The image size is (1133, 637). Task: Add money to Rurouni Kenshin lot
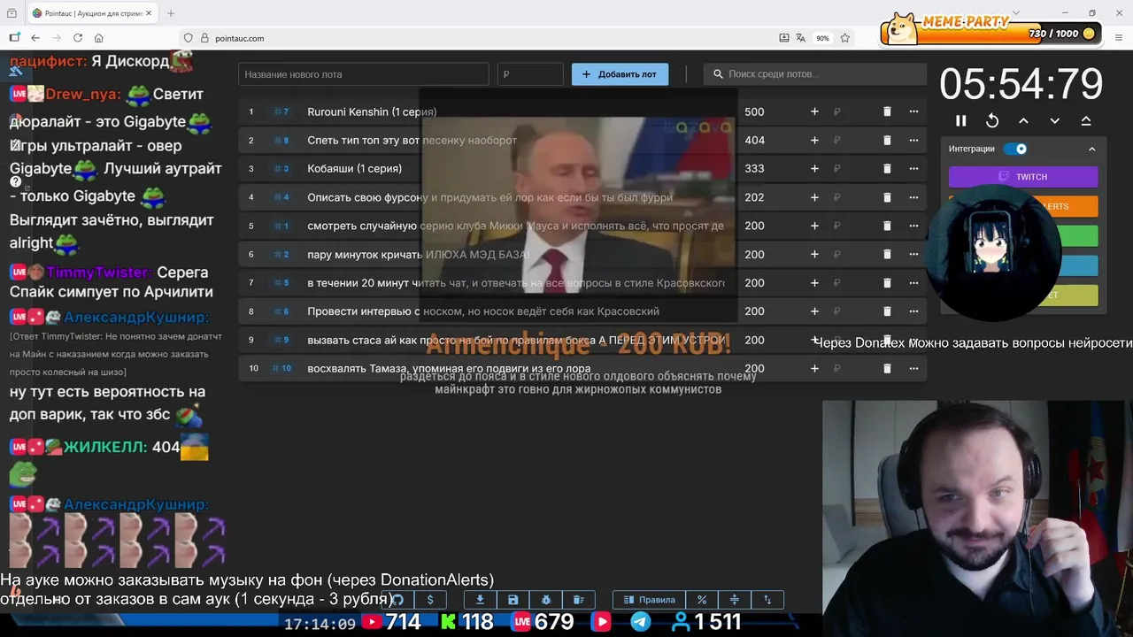point(814,111)
